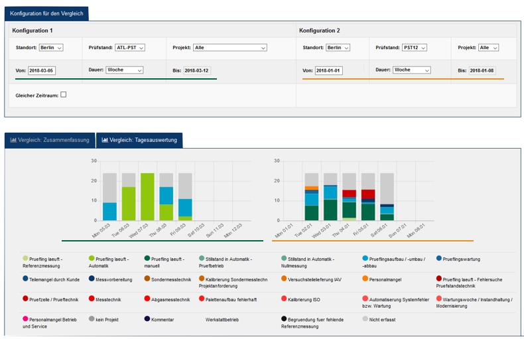Image resolution: width=524 pixels, height=339 pixels.
Task: Toggle legend entry Nicht erfasst
Action: (x=379, y=319)
